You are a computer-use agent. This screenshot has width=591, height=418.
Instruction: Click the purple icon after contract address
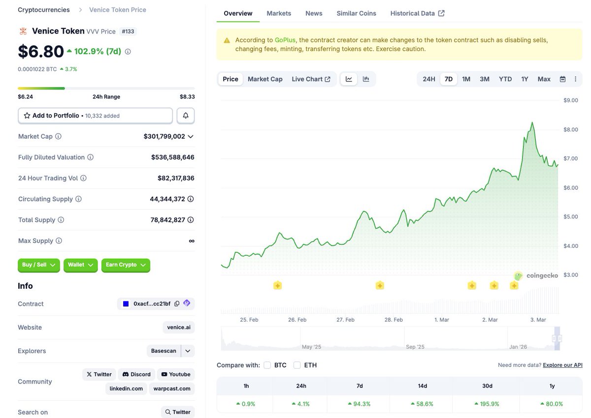[187, 303]
